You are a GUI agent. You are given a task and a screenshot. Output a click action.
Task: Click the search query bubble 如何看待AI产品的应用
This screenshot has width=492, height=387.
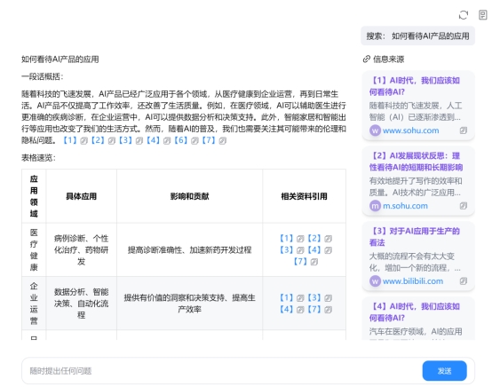[417, 36]
